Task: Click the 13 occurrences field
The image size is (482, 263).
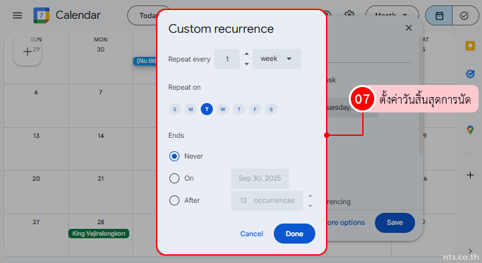Action: pyautogui.click(x=267, y=200)
